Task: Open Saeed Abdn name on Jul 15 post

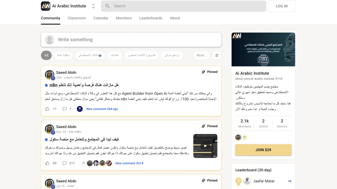Action: (x=66, y=181)
